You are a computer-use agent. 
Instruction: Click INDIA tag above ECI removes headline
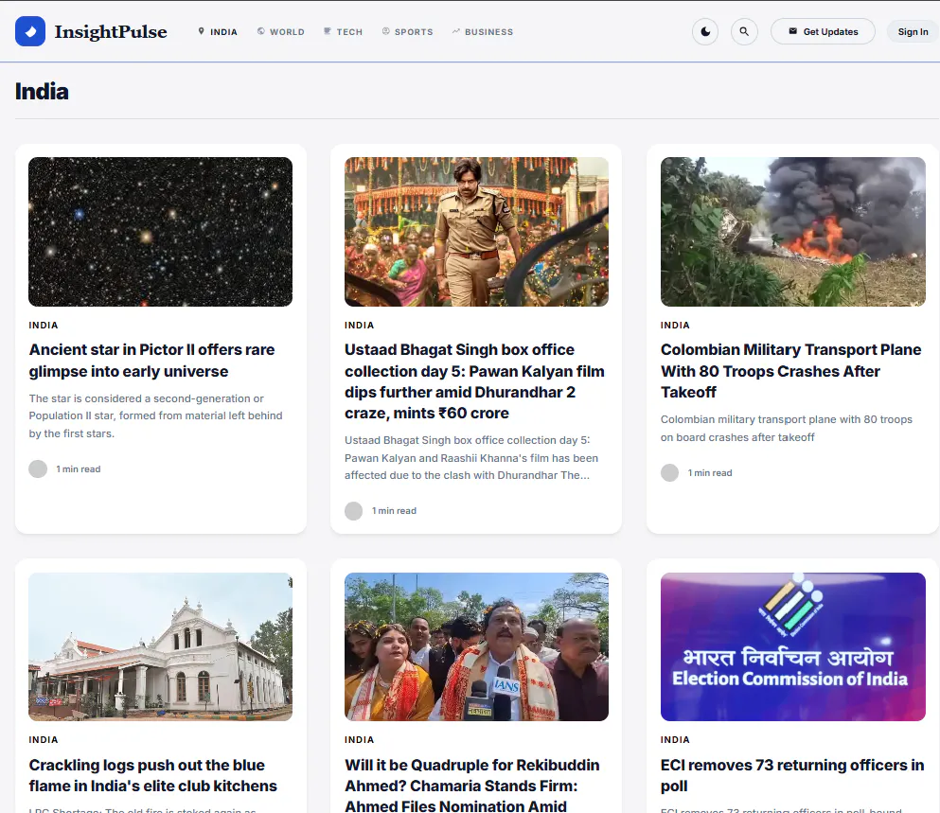tap(675, 740)
